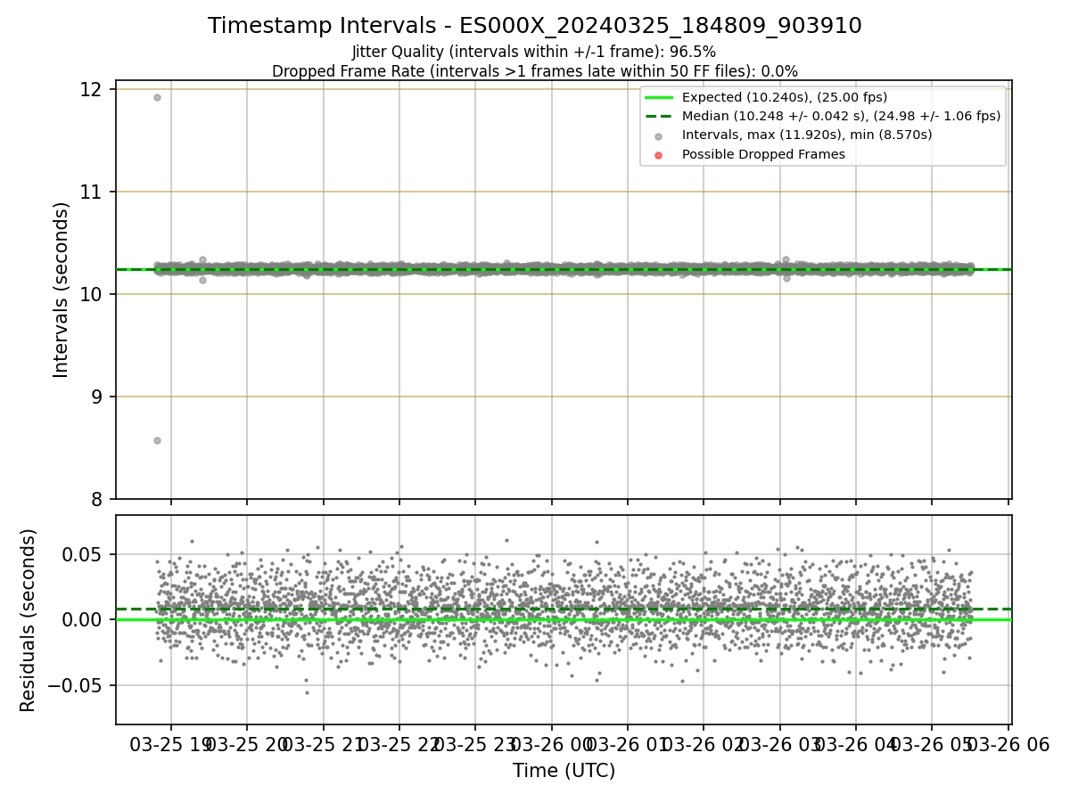Click the Expected (10.240s) legend label

point(785,97)
